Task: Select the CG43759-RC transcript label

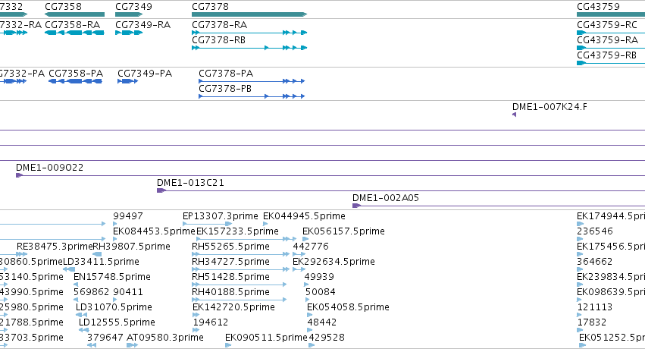Action: pos(607,25)
